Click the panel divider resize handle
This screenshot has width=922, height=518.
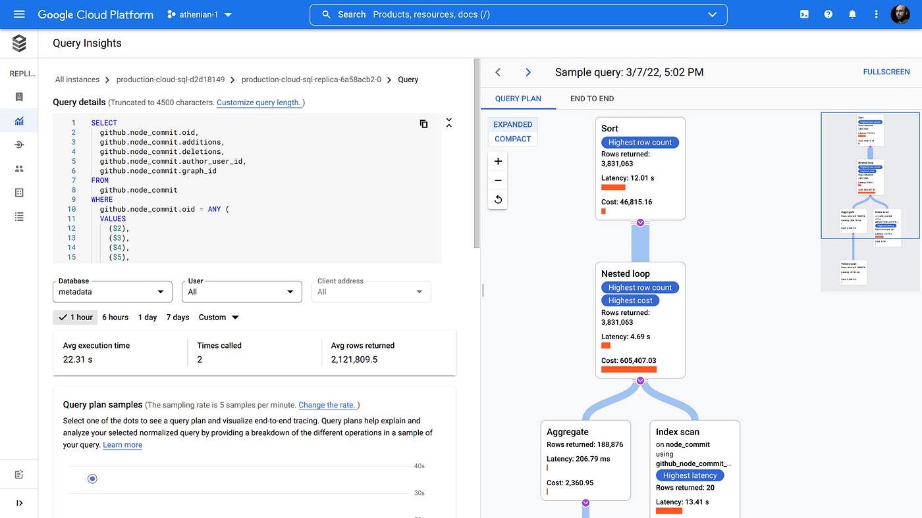pyautogui.click(x=483, y=290)
